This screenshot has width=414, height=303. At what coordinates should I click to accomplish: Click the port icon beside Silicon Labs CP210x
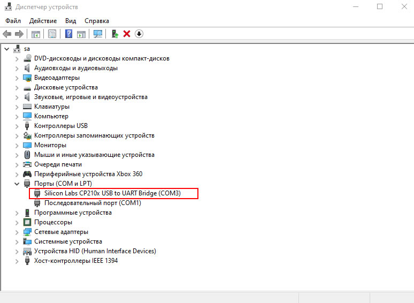37,193
